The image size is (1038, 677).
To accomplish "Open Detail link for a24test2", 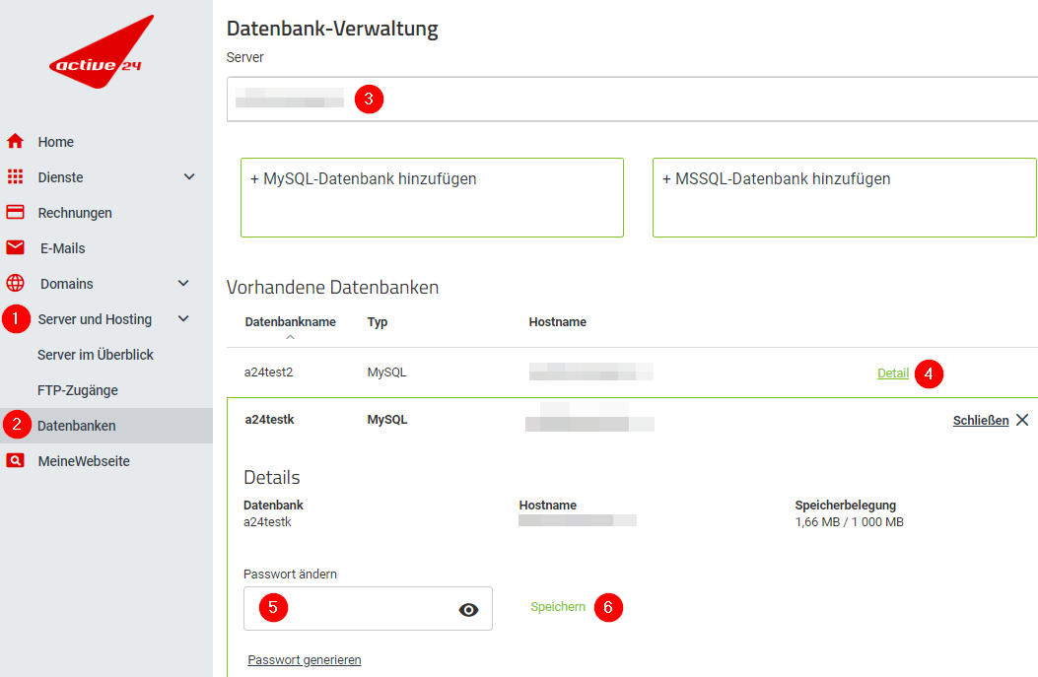I will [x=893, y=373].
